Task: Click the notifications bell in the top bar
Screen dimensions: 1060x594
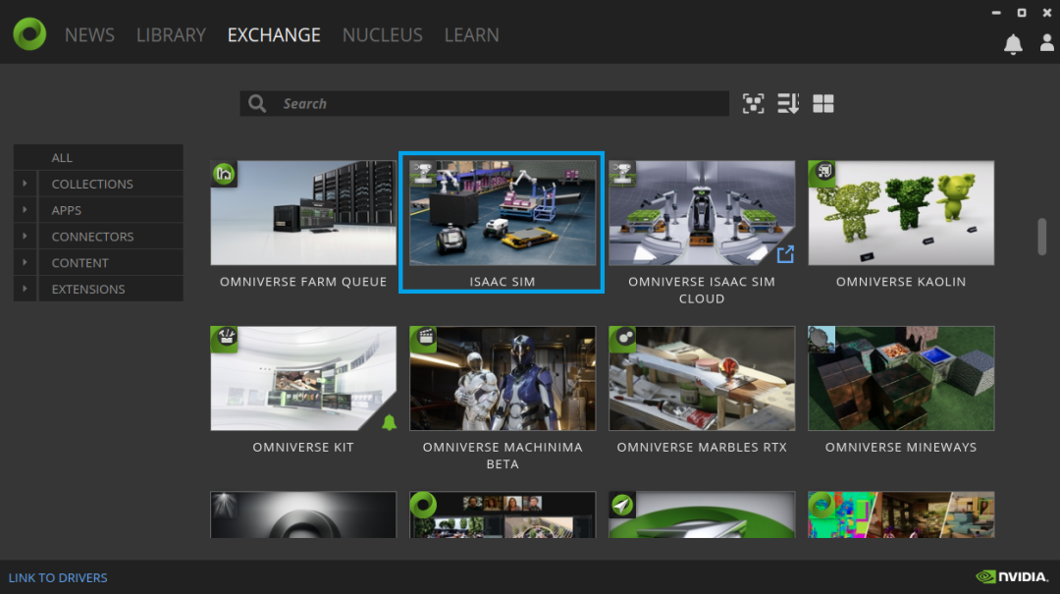Action: [x=1012, y=42]
